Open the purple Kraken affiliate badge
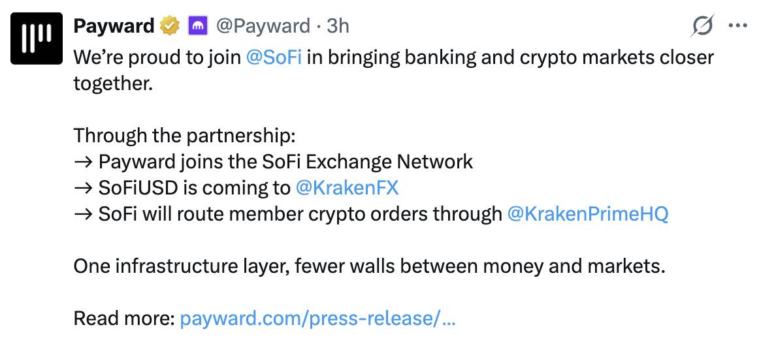Screen dimensions: 761x342 click(197, 26)
